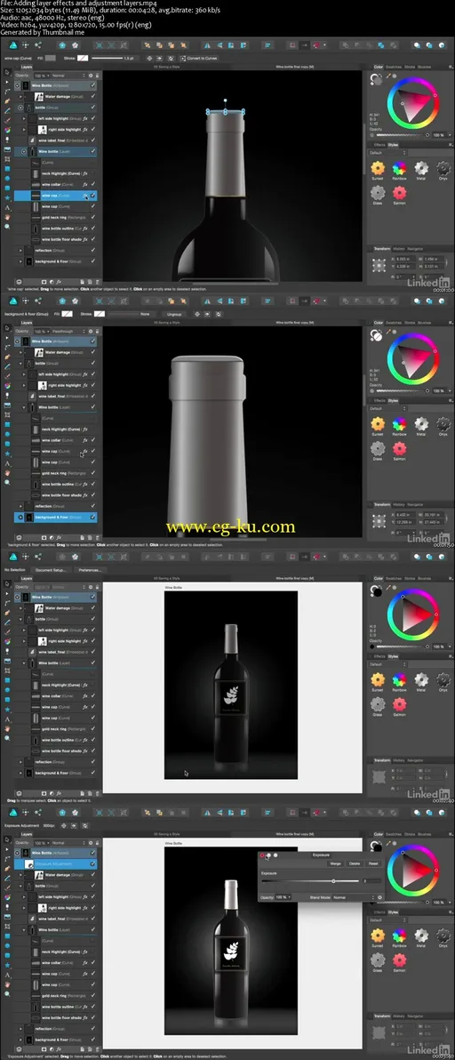
Task: Switch to Pixel persona in Convert to Curves frame
Action: (25, 45)
